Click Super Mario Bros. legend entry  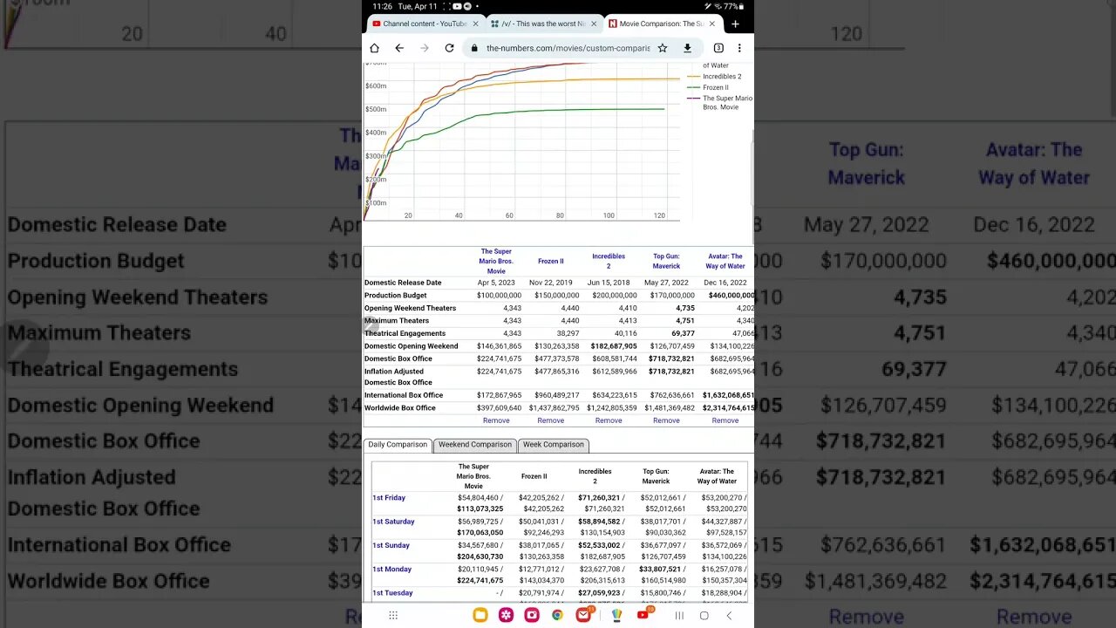720,104
